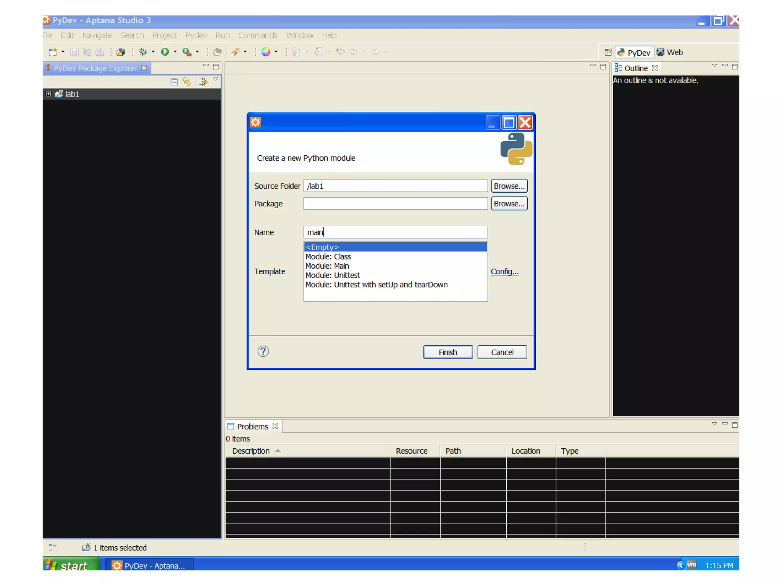Select Unittest with setUp and tearDown template

coord(395,285)
